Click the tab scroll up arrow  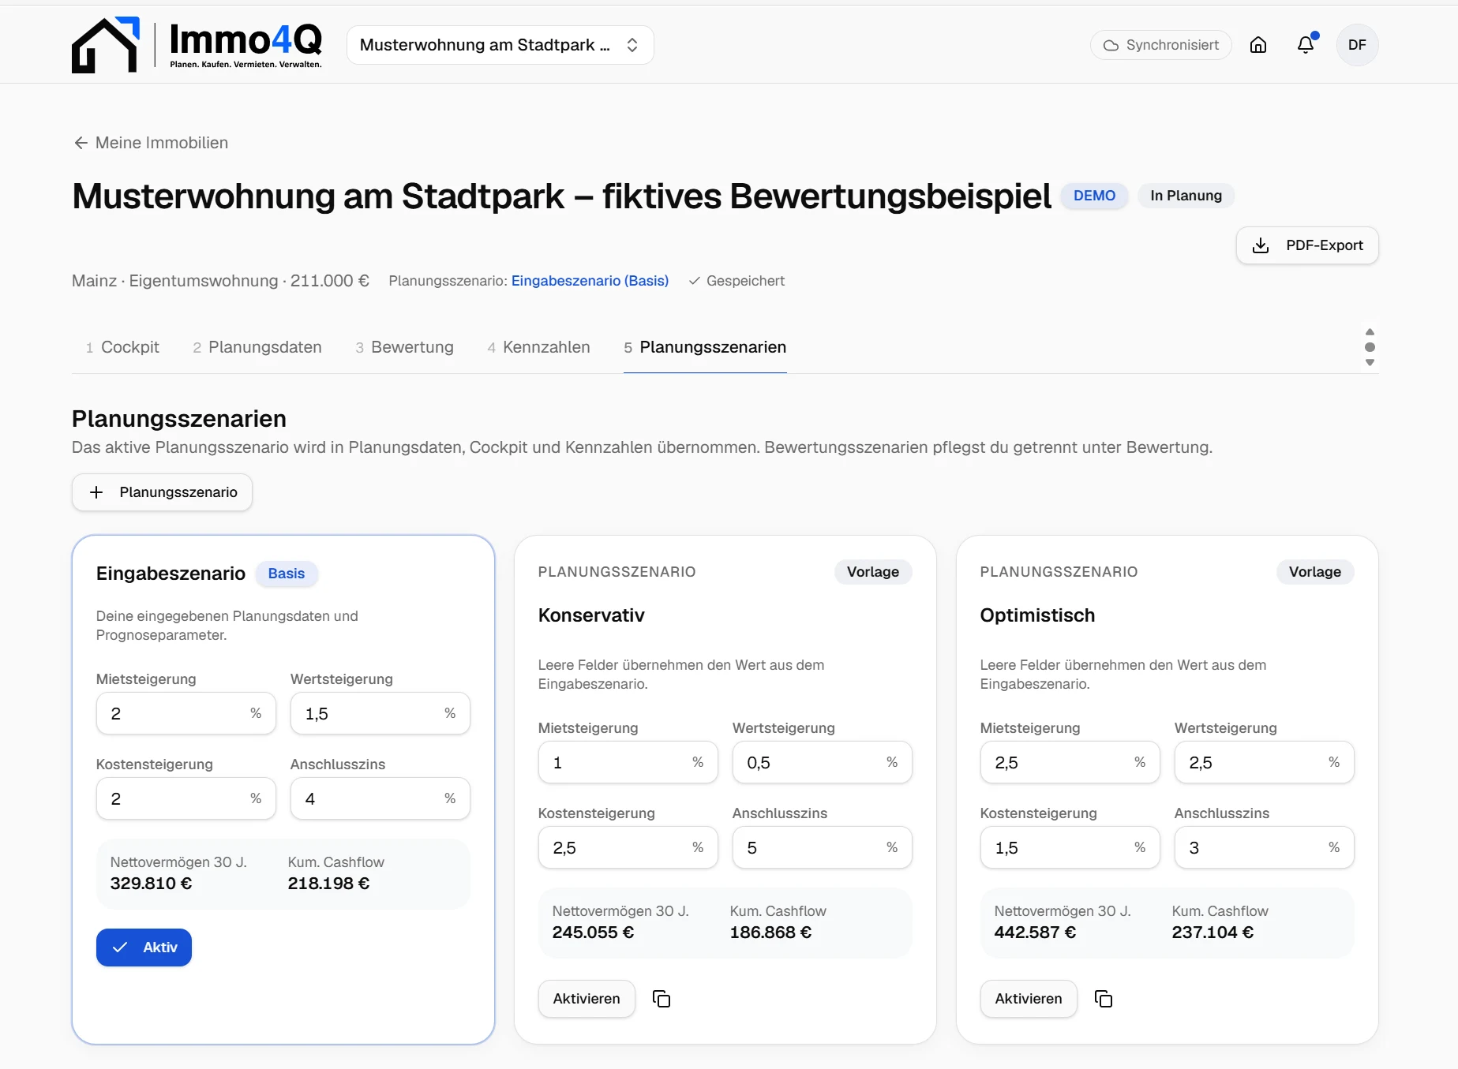(x=1370, y=332)
